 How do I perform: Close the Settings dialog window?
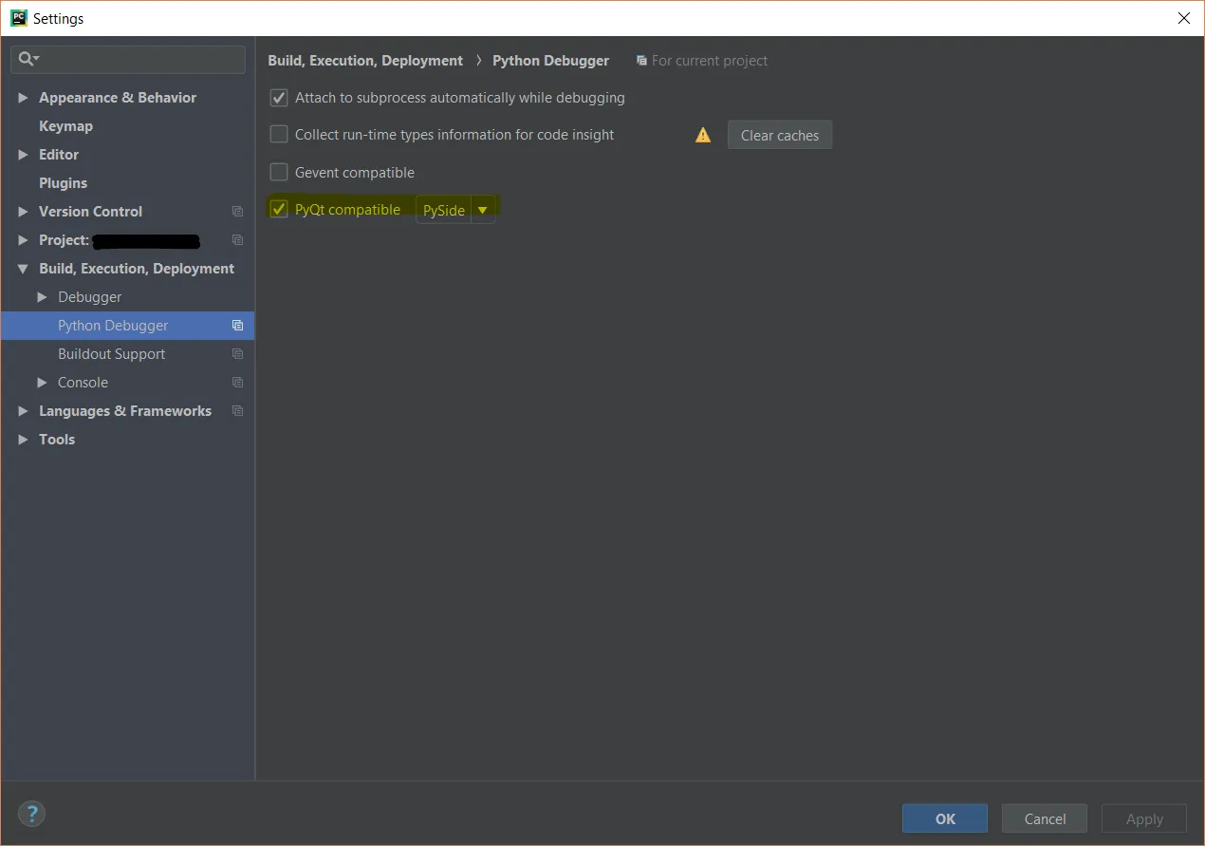1183,18
